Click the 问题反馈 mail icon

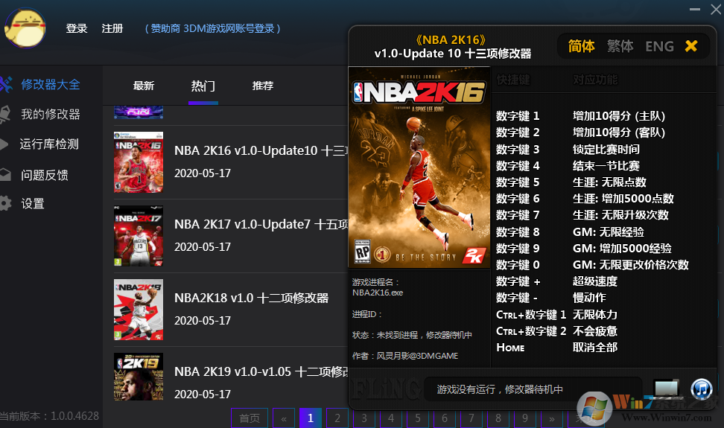coord(5,175)
